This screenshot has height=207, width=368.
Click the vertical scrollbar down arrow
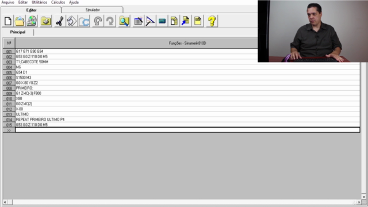[x=363, y=197]
